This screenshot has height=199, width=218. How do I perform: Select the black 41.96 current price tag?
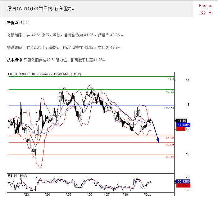click(x=181, y=121)
